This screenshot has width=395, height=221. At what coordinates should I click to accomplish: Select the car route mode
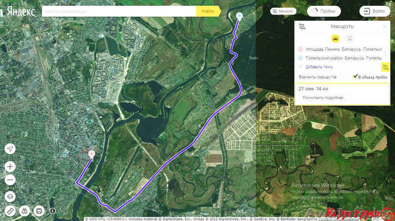point(335,38)
